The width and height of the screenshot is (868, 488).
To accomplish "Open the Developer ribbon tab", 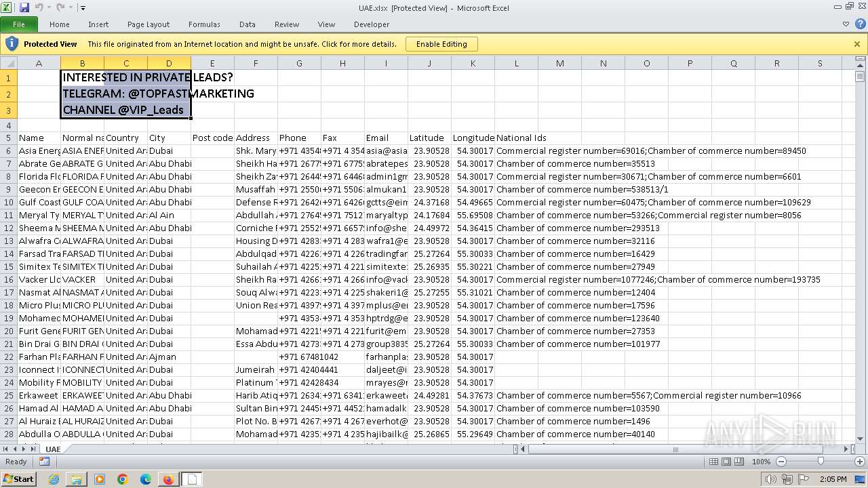I will point(372,24).
